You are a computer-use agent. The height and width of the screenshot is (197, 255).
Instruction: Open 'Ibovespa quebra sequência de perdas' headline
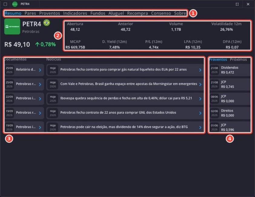126,98
